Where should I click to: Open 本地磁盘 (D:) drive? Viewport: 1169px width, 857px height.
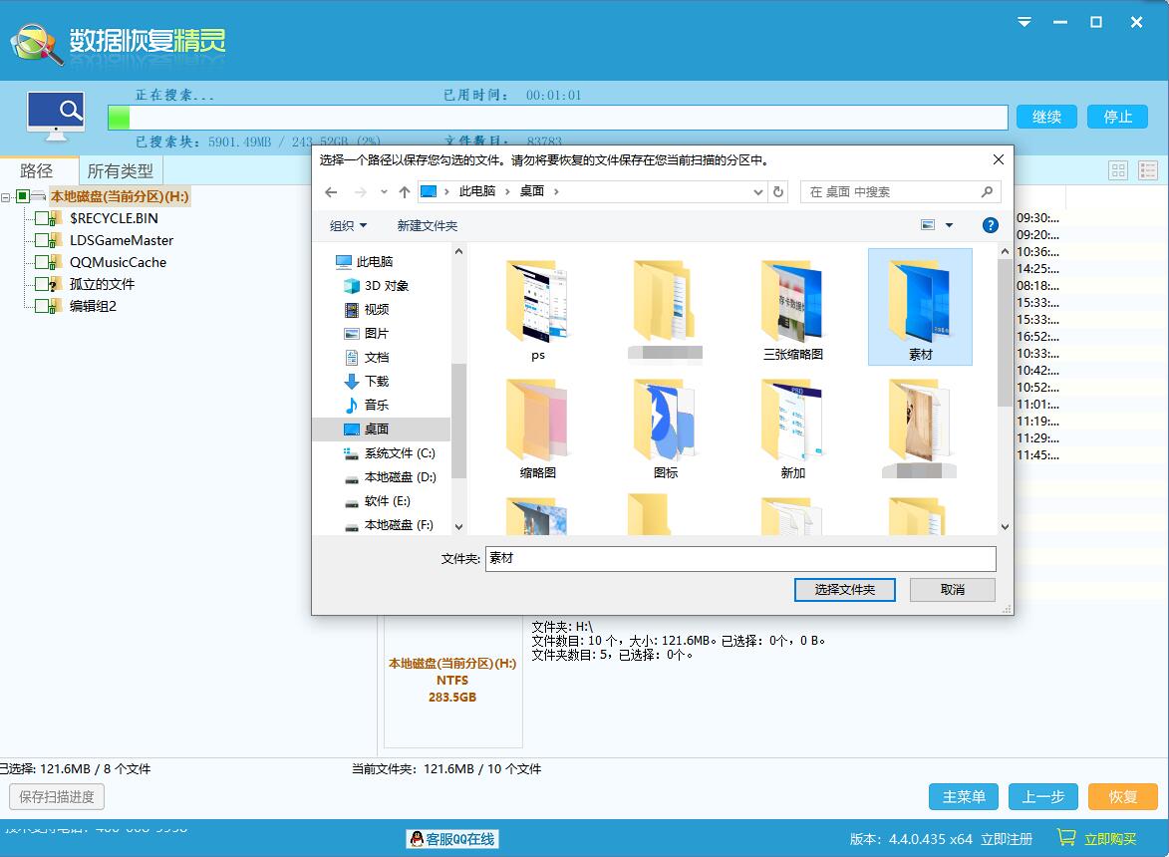[390, 477]
